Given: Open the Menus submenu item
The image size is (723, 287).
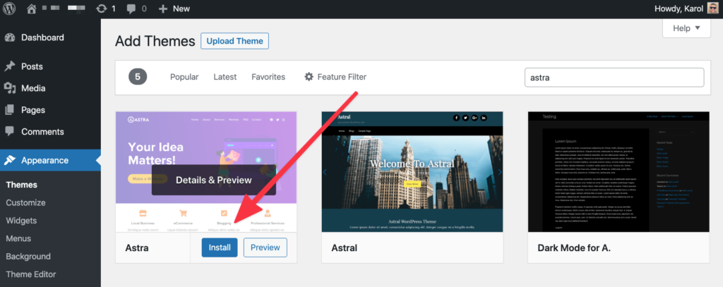Looking at the screenshot, I should pos(18,238).
